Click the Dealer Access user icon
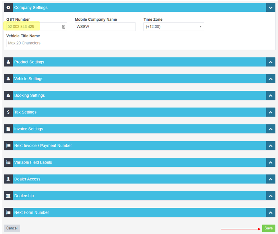 (x=9, y=179)
